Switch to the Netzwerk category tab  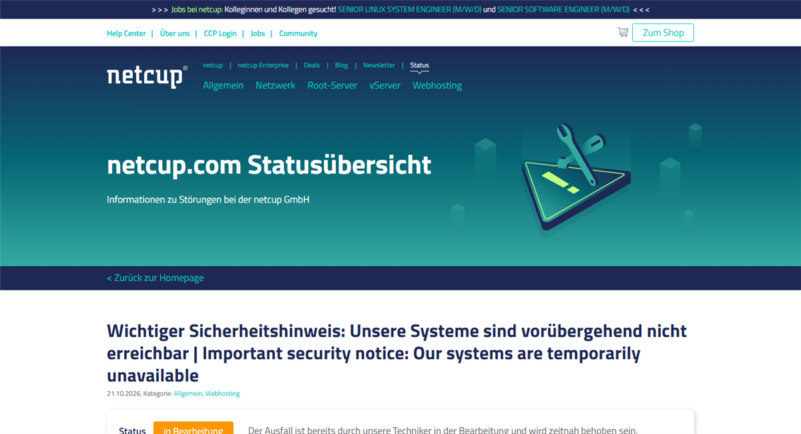point(275,85)
